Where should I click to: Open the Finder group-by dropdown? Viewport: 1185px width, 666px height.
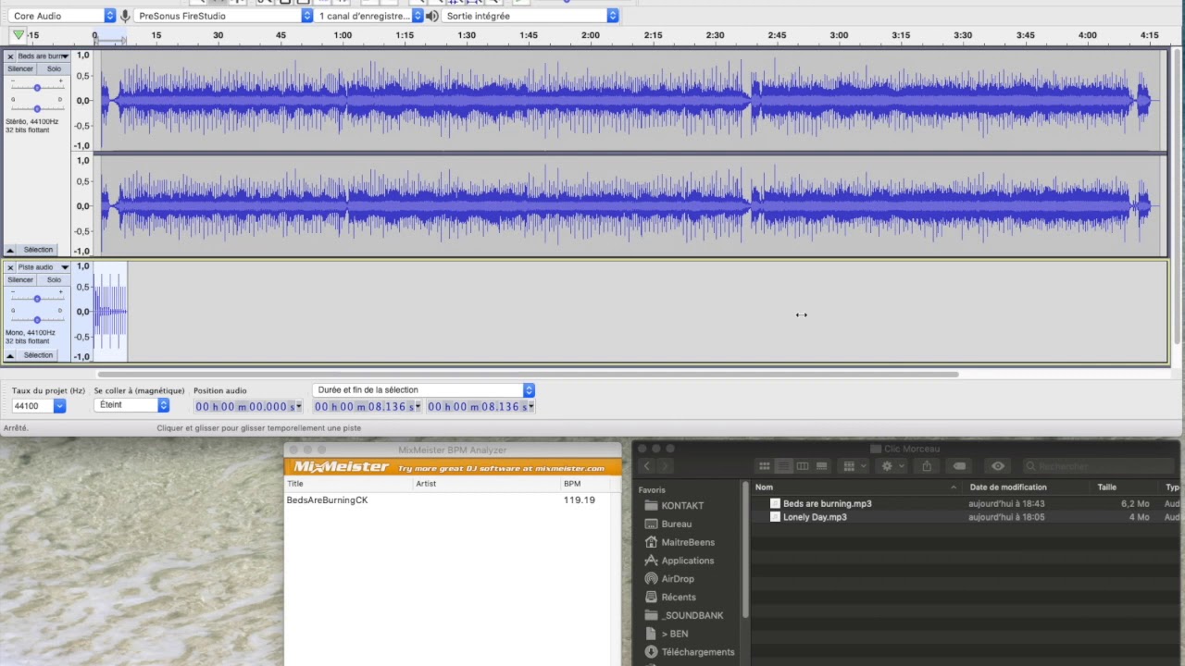(x=853, y=466)
